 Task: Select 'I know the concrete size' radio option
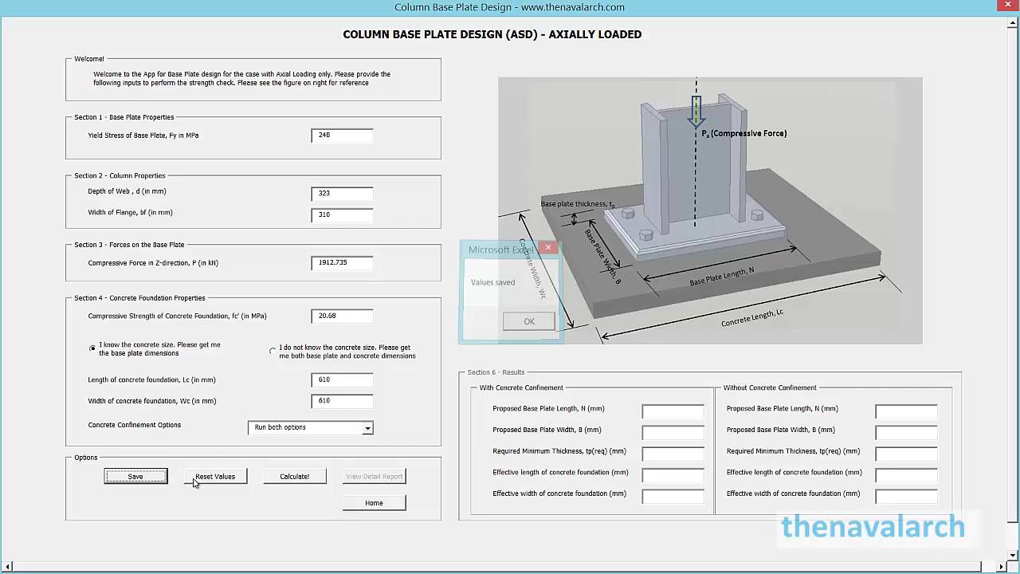pyautogui.click(x=92, y=348)
